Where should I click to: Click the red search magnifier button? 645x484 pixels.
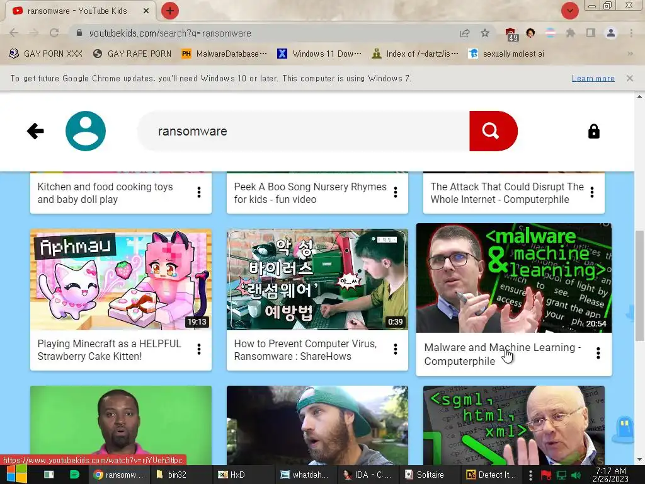493,131
